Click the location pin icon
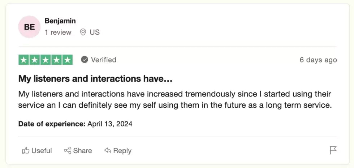The width and height of the screenshot is (354, 168). point(83,32)
